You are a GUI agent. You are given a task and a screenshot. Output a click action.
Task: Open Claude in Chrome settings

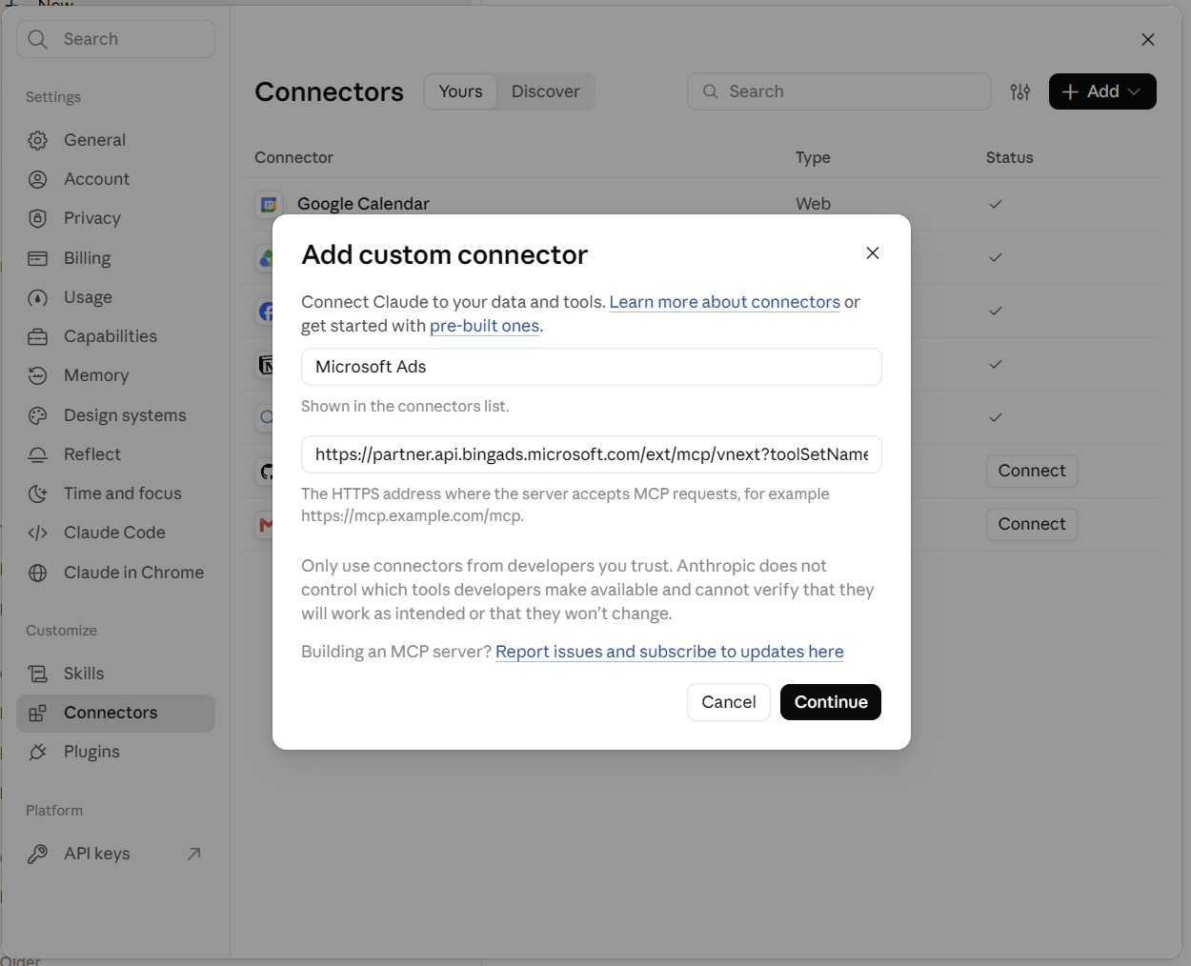click(x=115, y=573)
